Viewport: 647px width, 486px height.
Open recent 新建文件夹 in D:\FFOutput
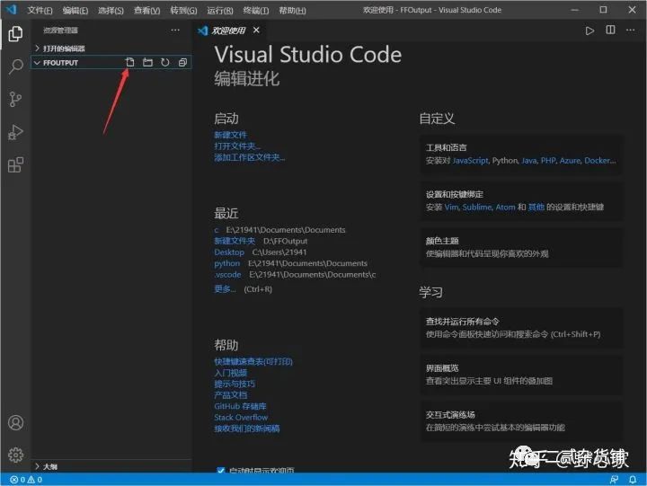pyautogui.click(x=235, y=241)
